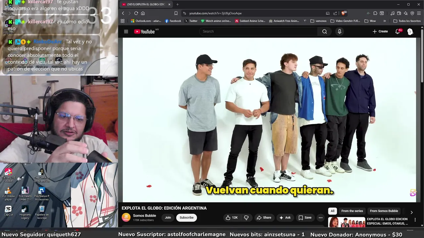424x238 pixels.
Task: Open a new browser tab with plus
Action: pyautogui.click(x=178, y=4)
